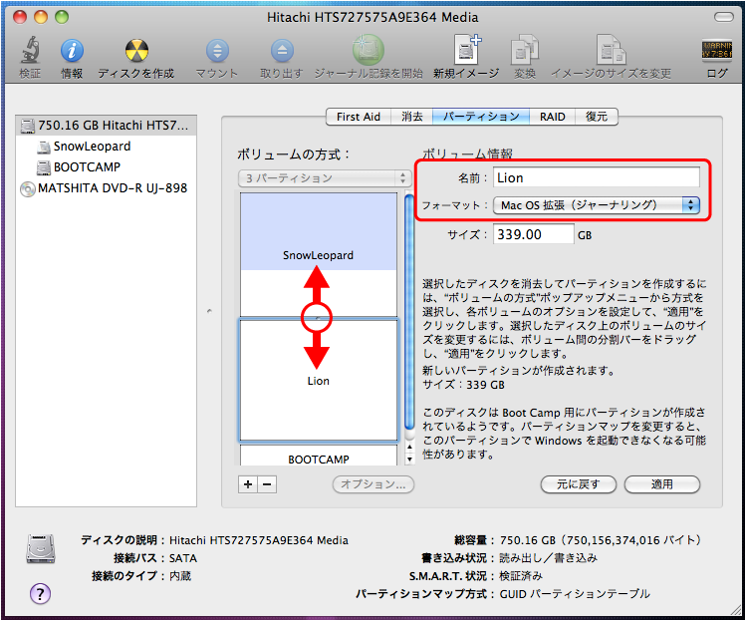
Task: Open the Log (ログ) toolbar icon
Action: 717,50
